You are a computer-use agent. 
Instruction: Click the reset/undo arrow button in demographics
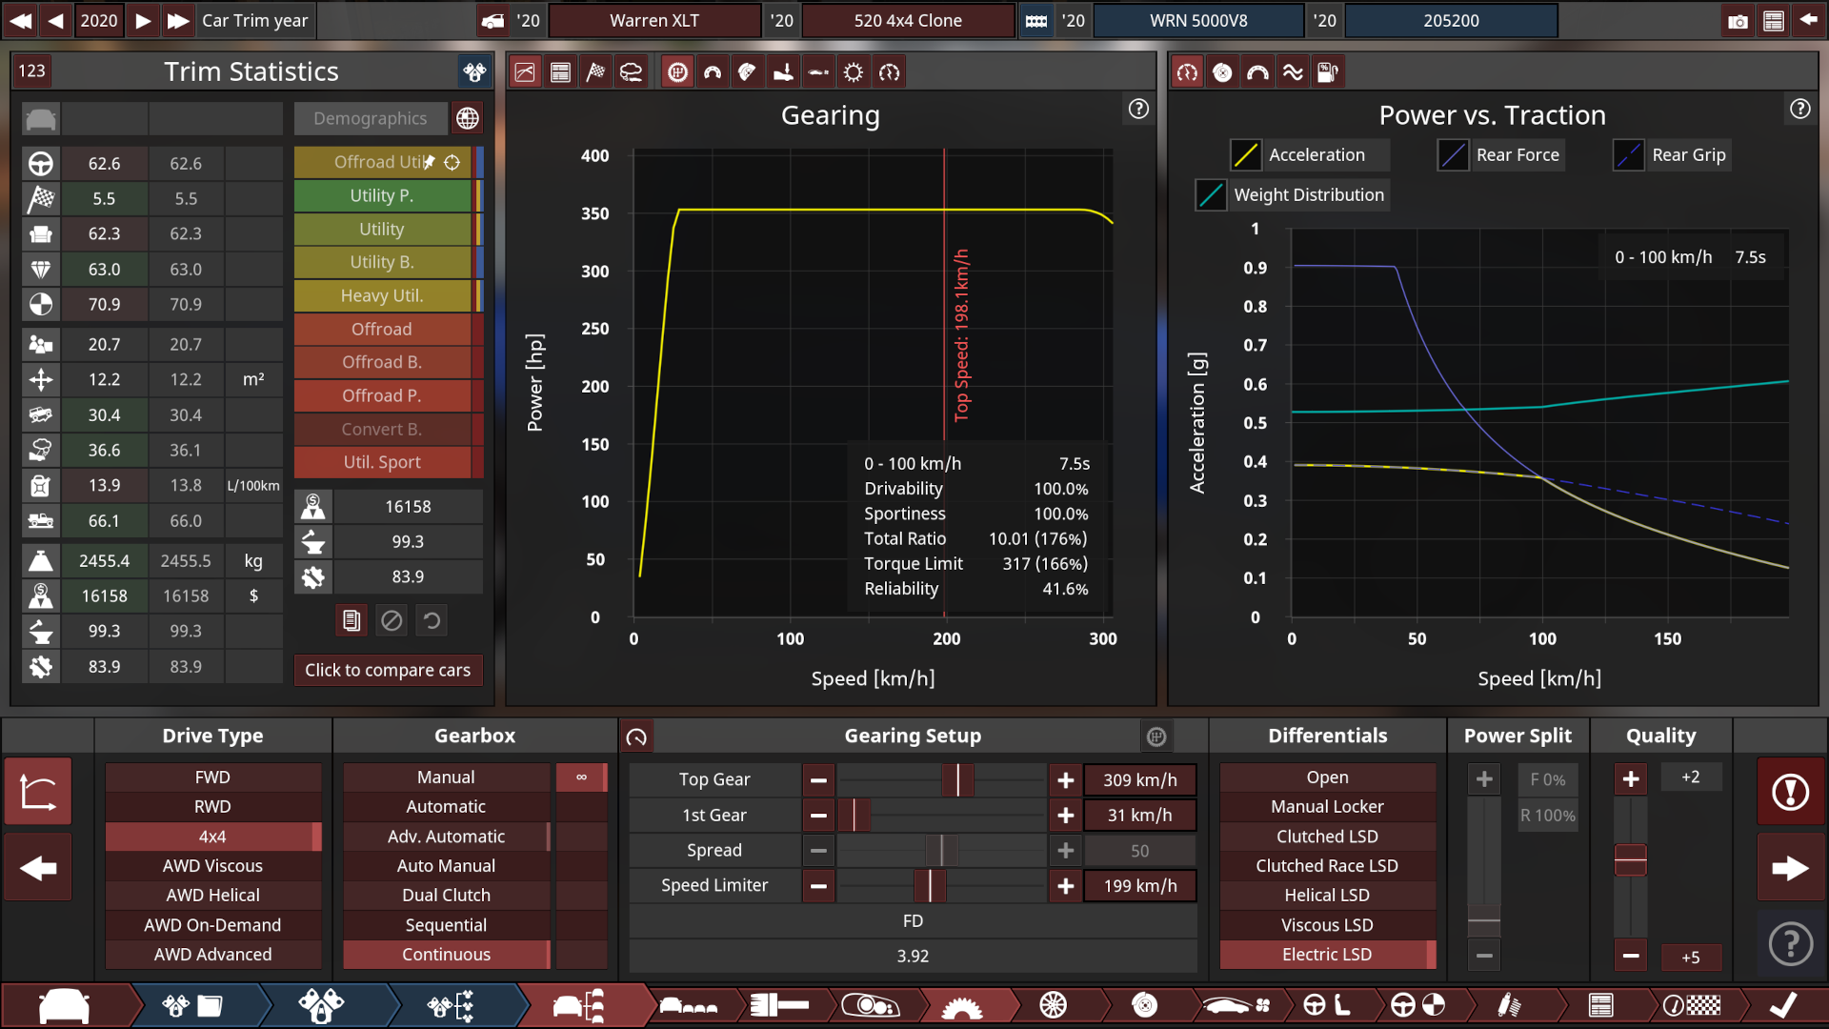tap(431, 618)
